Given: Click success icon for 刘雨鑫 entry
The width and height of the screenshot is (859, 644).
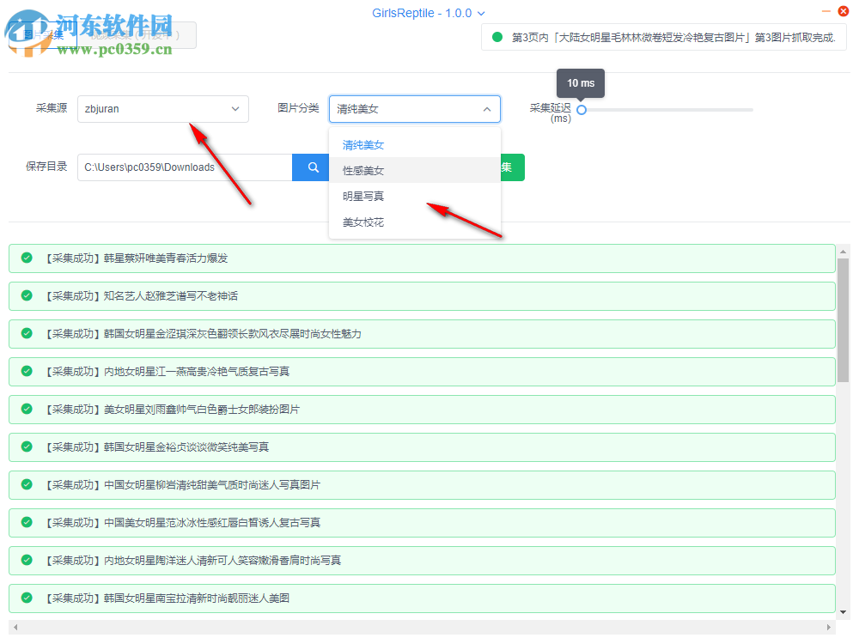Looking at the screenshot, I should [x=27, y=409].
